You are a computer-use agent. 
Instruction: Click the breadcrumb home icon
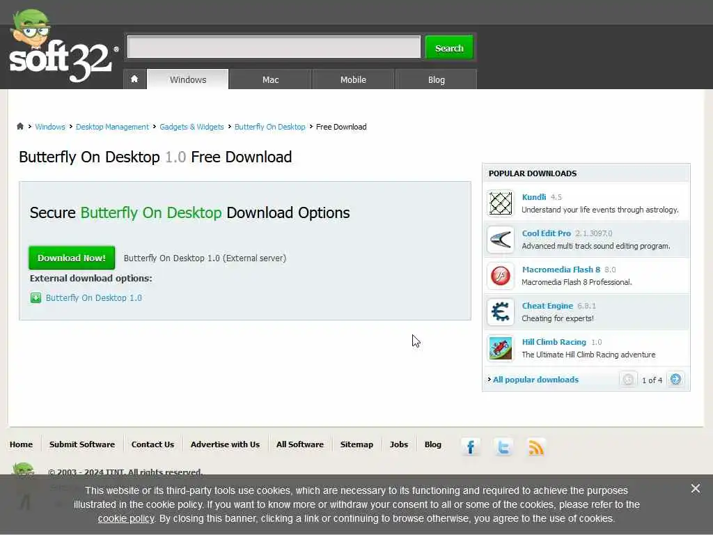coord(20,127)
